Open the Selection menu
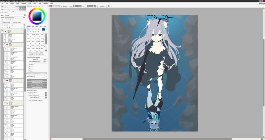This screenshot has height=140, width=265. point(24,3)
